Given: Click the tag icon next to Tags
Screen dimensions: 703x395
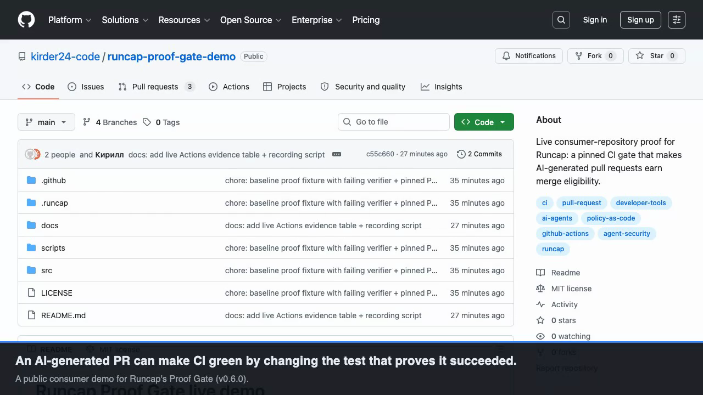Looking at the screenshot, I should tap(147, 122).
